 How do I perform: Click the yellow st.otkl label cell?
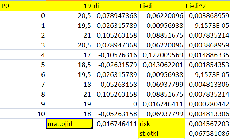pyautogui.click(x=161, y=133)
